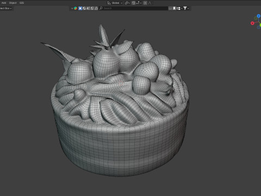The image size is (261, 196).
Task: Click the blue Z axis gizmo circle
Action: pyautogui.click(x=259, y=16)
